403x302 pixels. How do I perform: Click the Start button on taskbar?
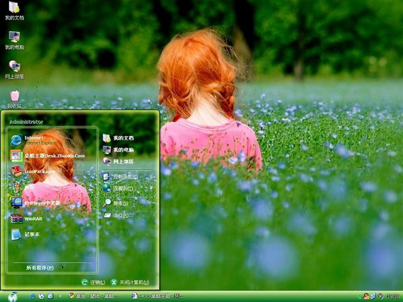coord(13,296)
